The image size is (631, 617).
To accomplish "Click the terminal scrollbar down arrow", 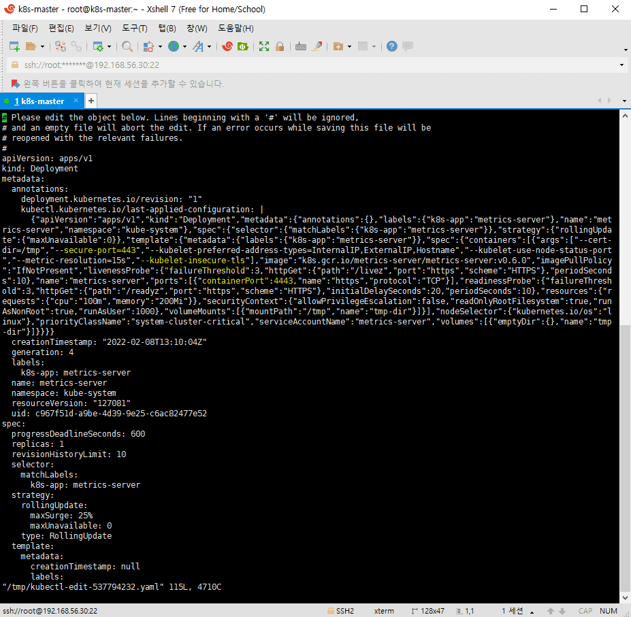I will [x=625, y=598].
